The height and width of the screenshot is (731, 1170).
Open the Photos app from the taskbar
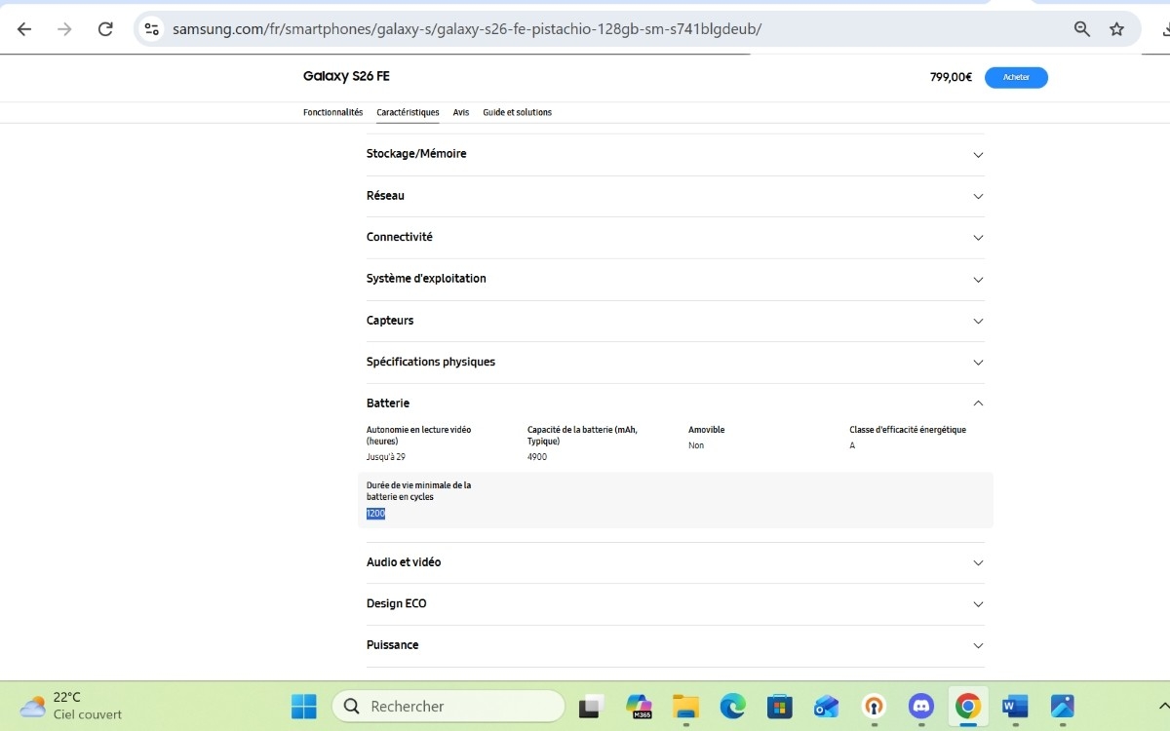click(x=1062, y=707)
